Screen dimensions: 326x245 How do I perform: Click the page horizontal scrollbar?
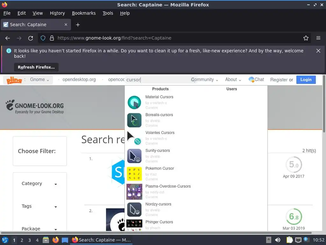tap(156, 233)
